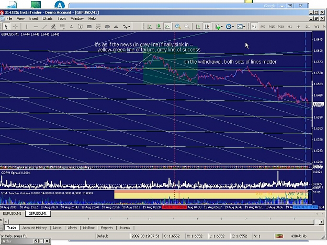Screen dimensions: 327x245
Task: Pick the triangle shape tool
Action: point(116,27)
